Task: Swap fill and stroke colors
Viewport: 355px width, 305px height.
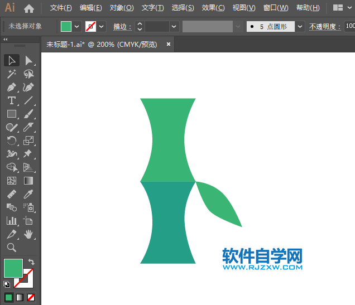Action: point(32,262)
